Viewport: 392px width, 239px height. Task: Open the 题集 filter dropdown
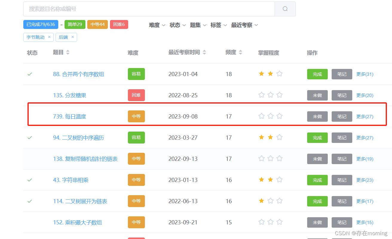click(x=198, y=25)
